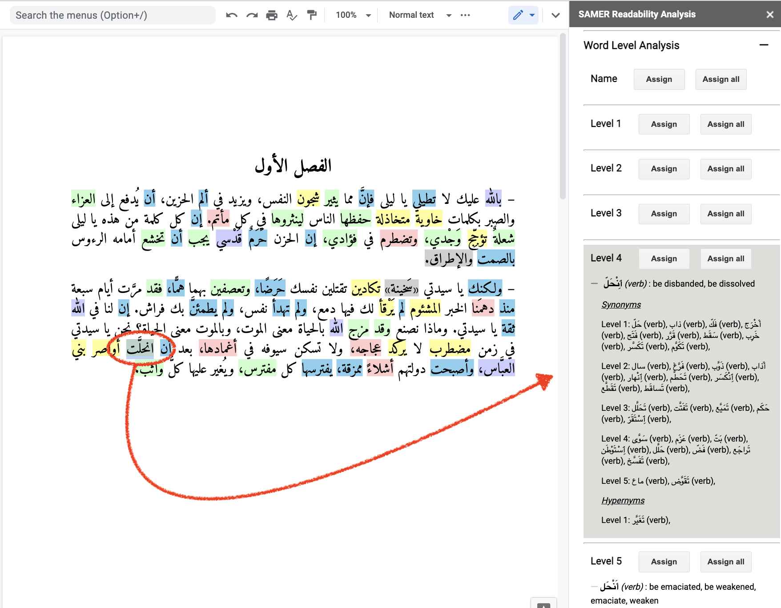Click Assign all in the Name row

721,79
